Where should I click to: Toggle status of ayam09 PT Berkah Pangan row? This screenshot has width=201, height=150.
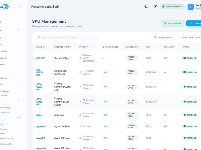184,138
